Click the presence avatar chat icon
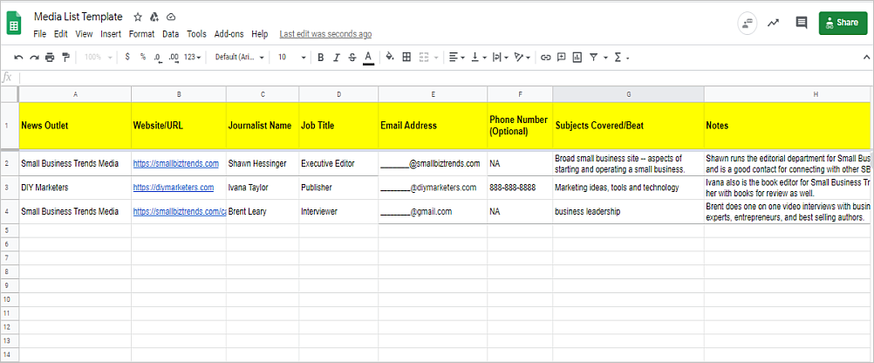 pos(747,23)
